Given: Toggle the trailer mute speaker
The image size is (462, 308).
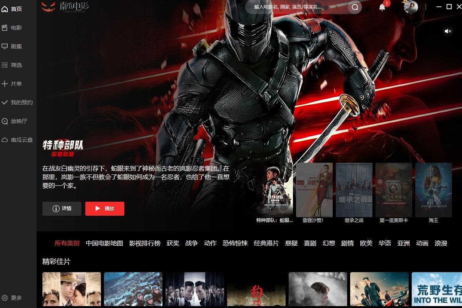Looking at the screenshot, I should pyautogui.click(x=448, y=31).
